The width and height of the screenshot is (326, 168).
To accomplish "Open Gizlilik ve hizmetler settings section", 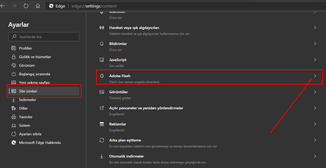I will pos(35,57).
